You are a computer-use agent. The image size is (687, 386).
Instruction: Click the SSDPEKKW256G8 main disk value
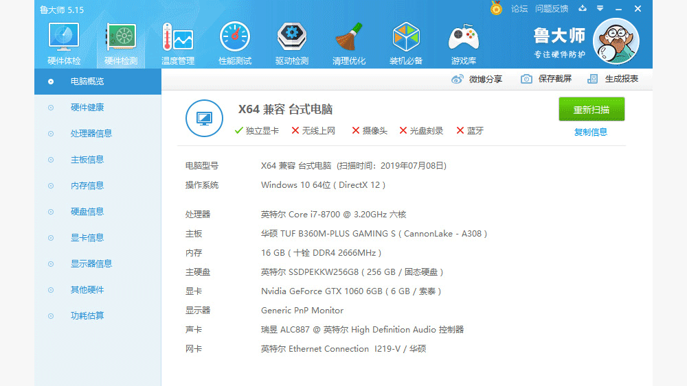[x=352, y=272]
